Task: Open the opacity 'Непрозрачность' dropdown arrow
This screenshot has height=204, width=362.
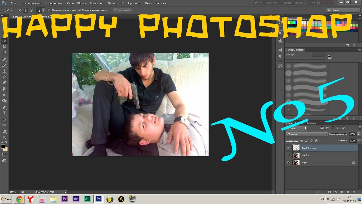Action: (x=359, y=134)
